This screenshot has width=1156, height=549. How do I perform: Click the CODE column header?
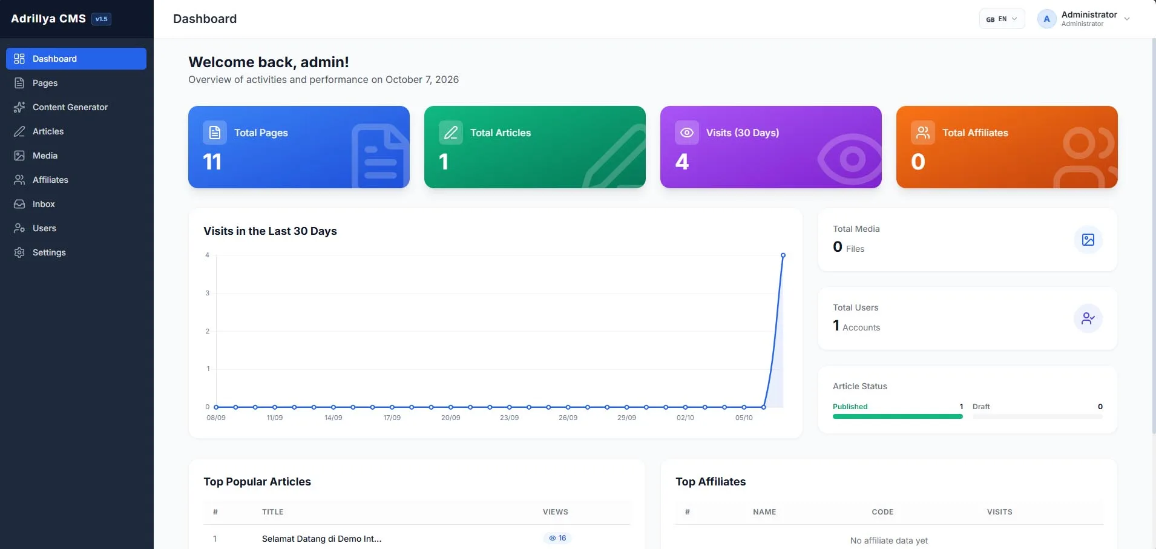(882, 512)
